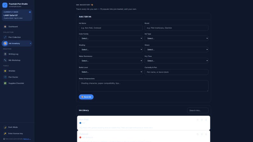Click Enter license key
Viewport: 253px width, 142px height.
click(17, 133)
